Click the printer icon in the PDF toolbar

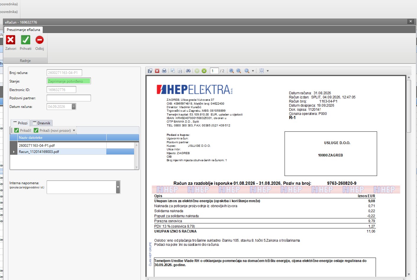tap(164, 71)
